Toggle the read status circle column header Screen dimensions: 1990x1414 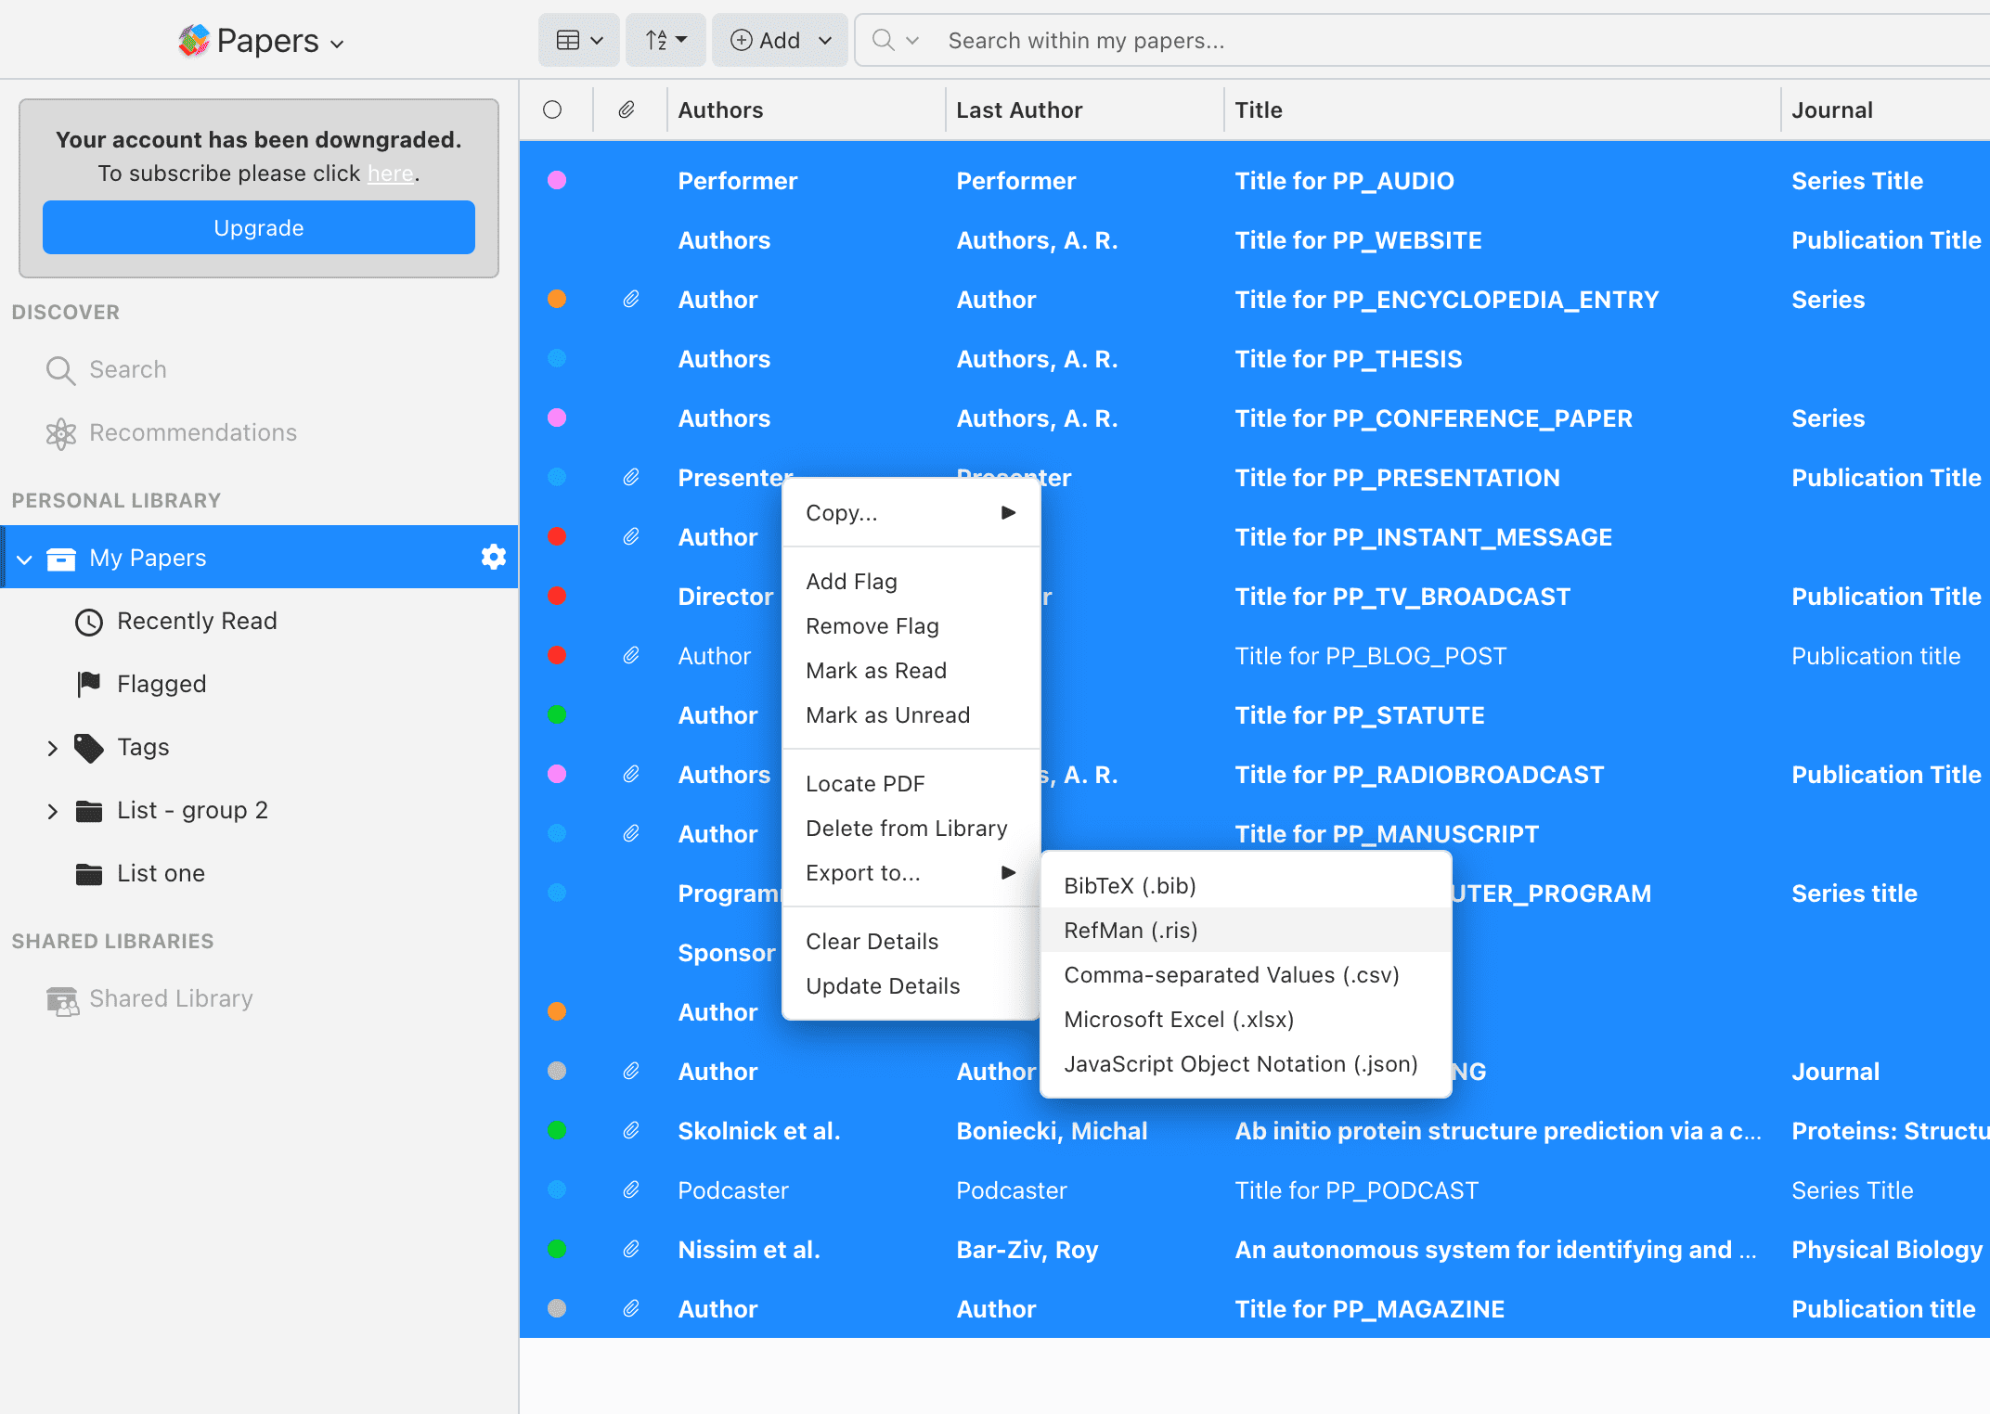point(553,110)
